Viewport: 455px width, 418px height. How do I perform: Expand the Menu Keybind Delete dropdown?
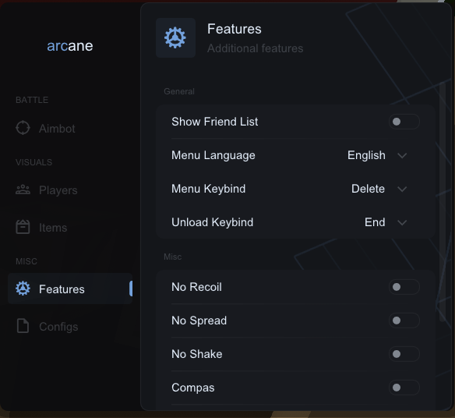tap(379, 189)
